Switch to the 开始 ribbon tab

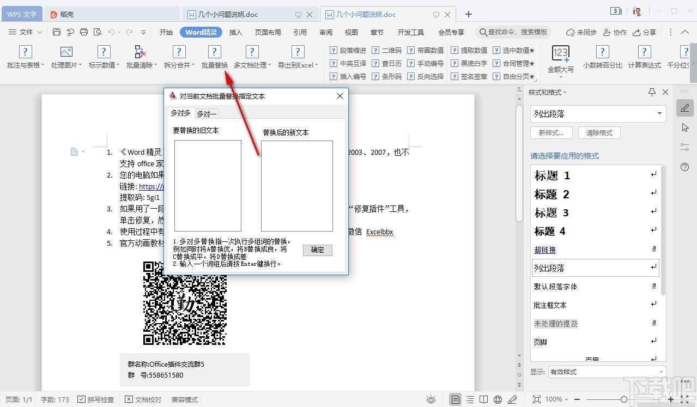point(166,32)
